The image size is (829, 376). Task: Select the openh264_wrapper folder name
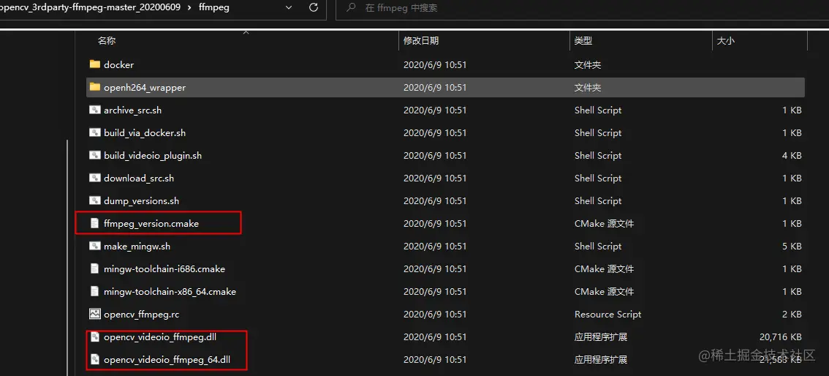(145, 87)
